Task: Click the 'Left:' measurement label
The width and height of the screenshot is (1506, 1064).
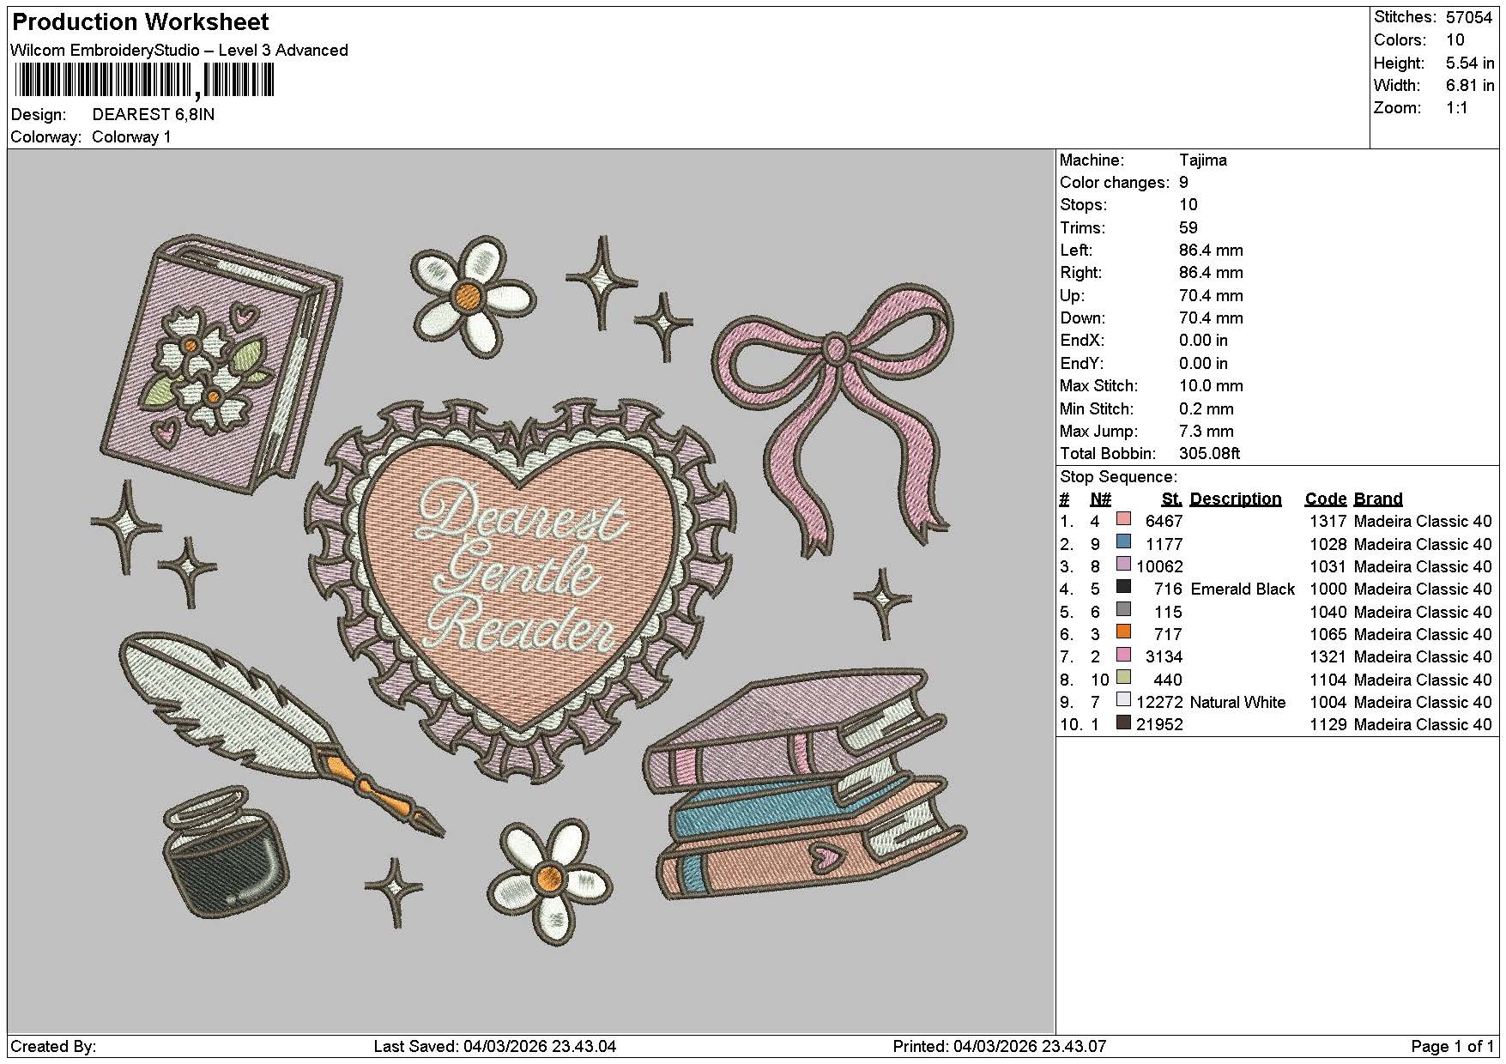Action: tap(1076, 251)
